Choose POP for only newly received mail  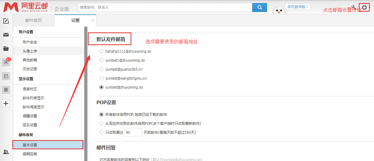(102, 123)
